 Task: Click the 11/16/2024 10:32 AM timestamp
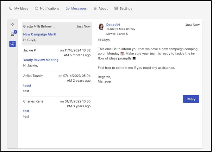tap(75, 53)
